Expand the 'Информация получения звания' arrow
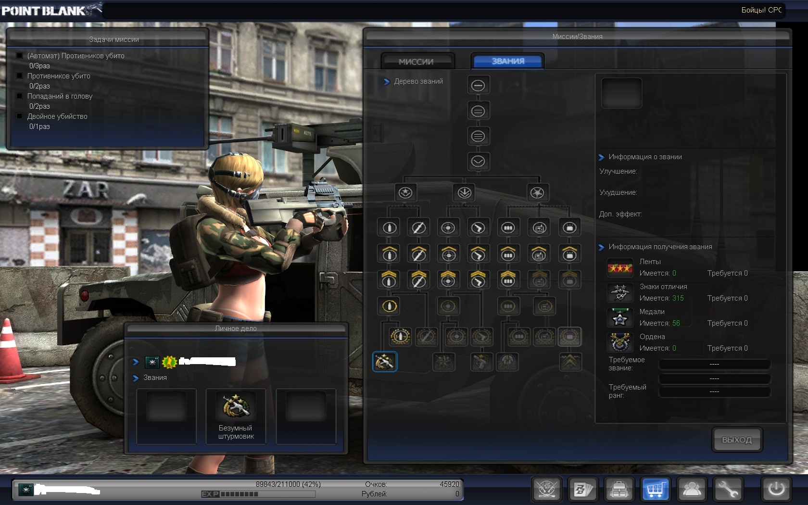This screenshot has width=808, height=505. (601, 247)
